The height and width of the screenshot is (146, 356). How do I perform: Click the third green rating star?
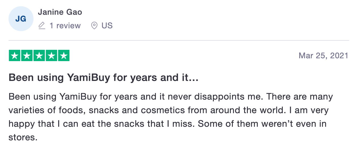[39, 56]
